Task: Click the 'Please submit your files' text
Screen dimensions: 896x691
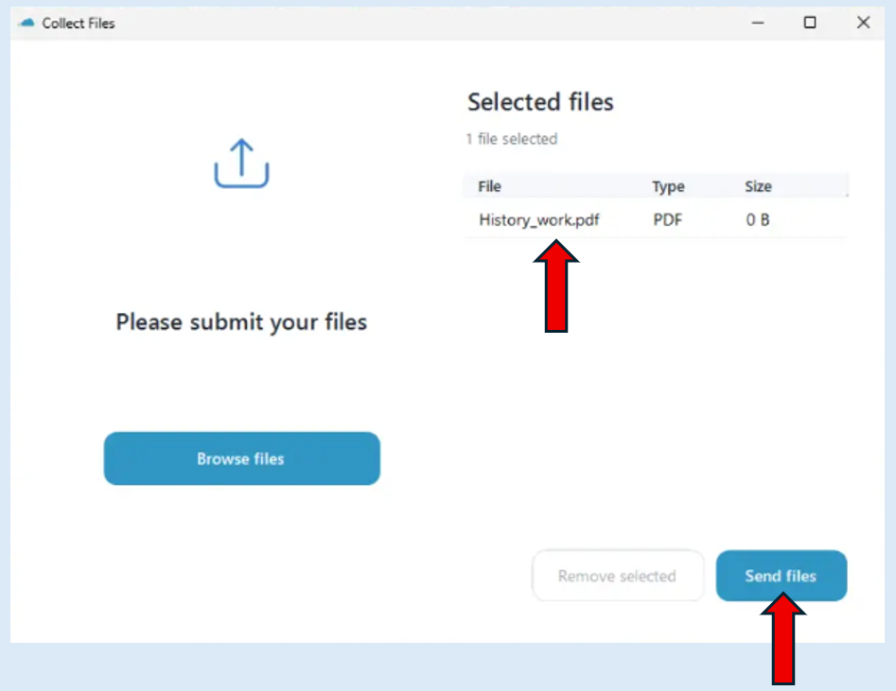Action: [241, 322]
